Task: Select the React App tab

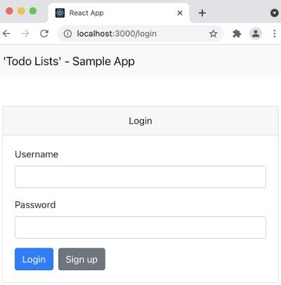Action: [119, 13]
